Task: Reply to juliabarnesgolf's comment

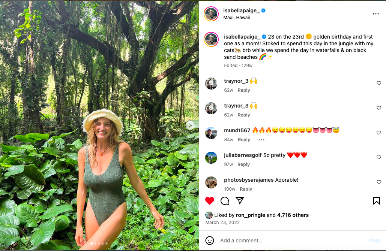Action: [x=243, y=164]
